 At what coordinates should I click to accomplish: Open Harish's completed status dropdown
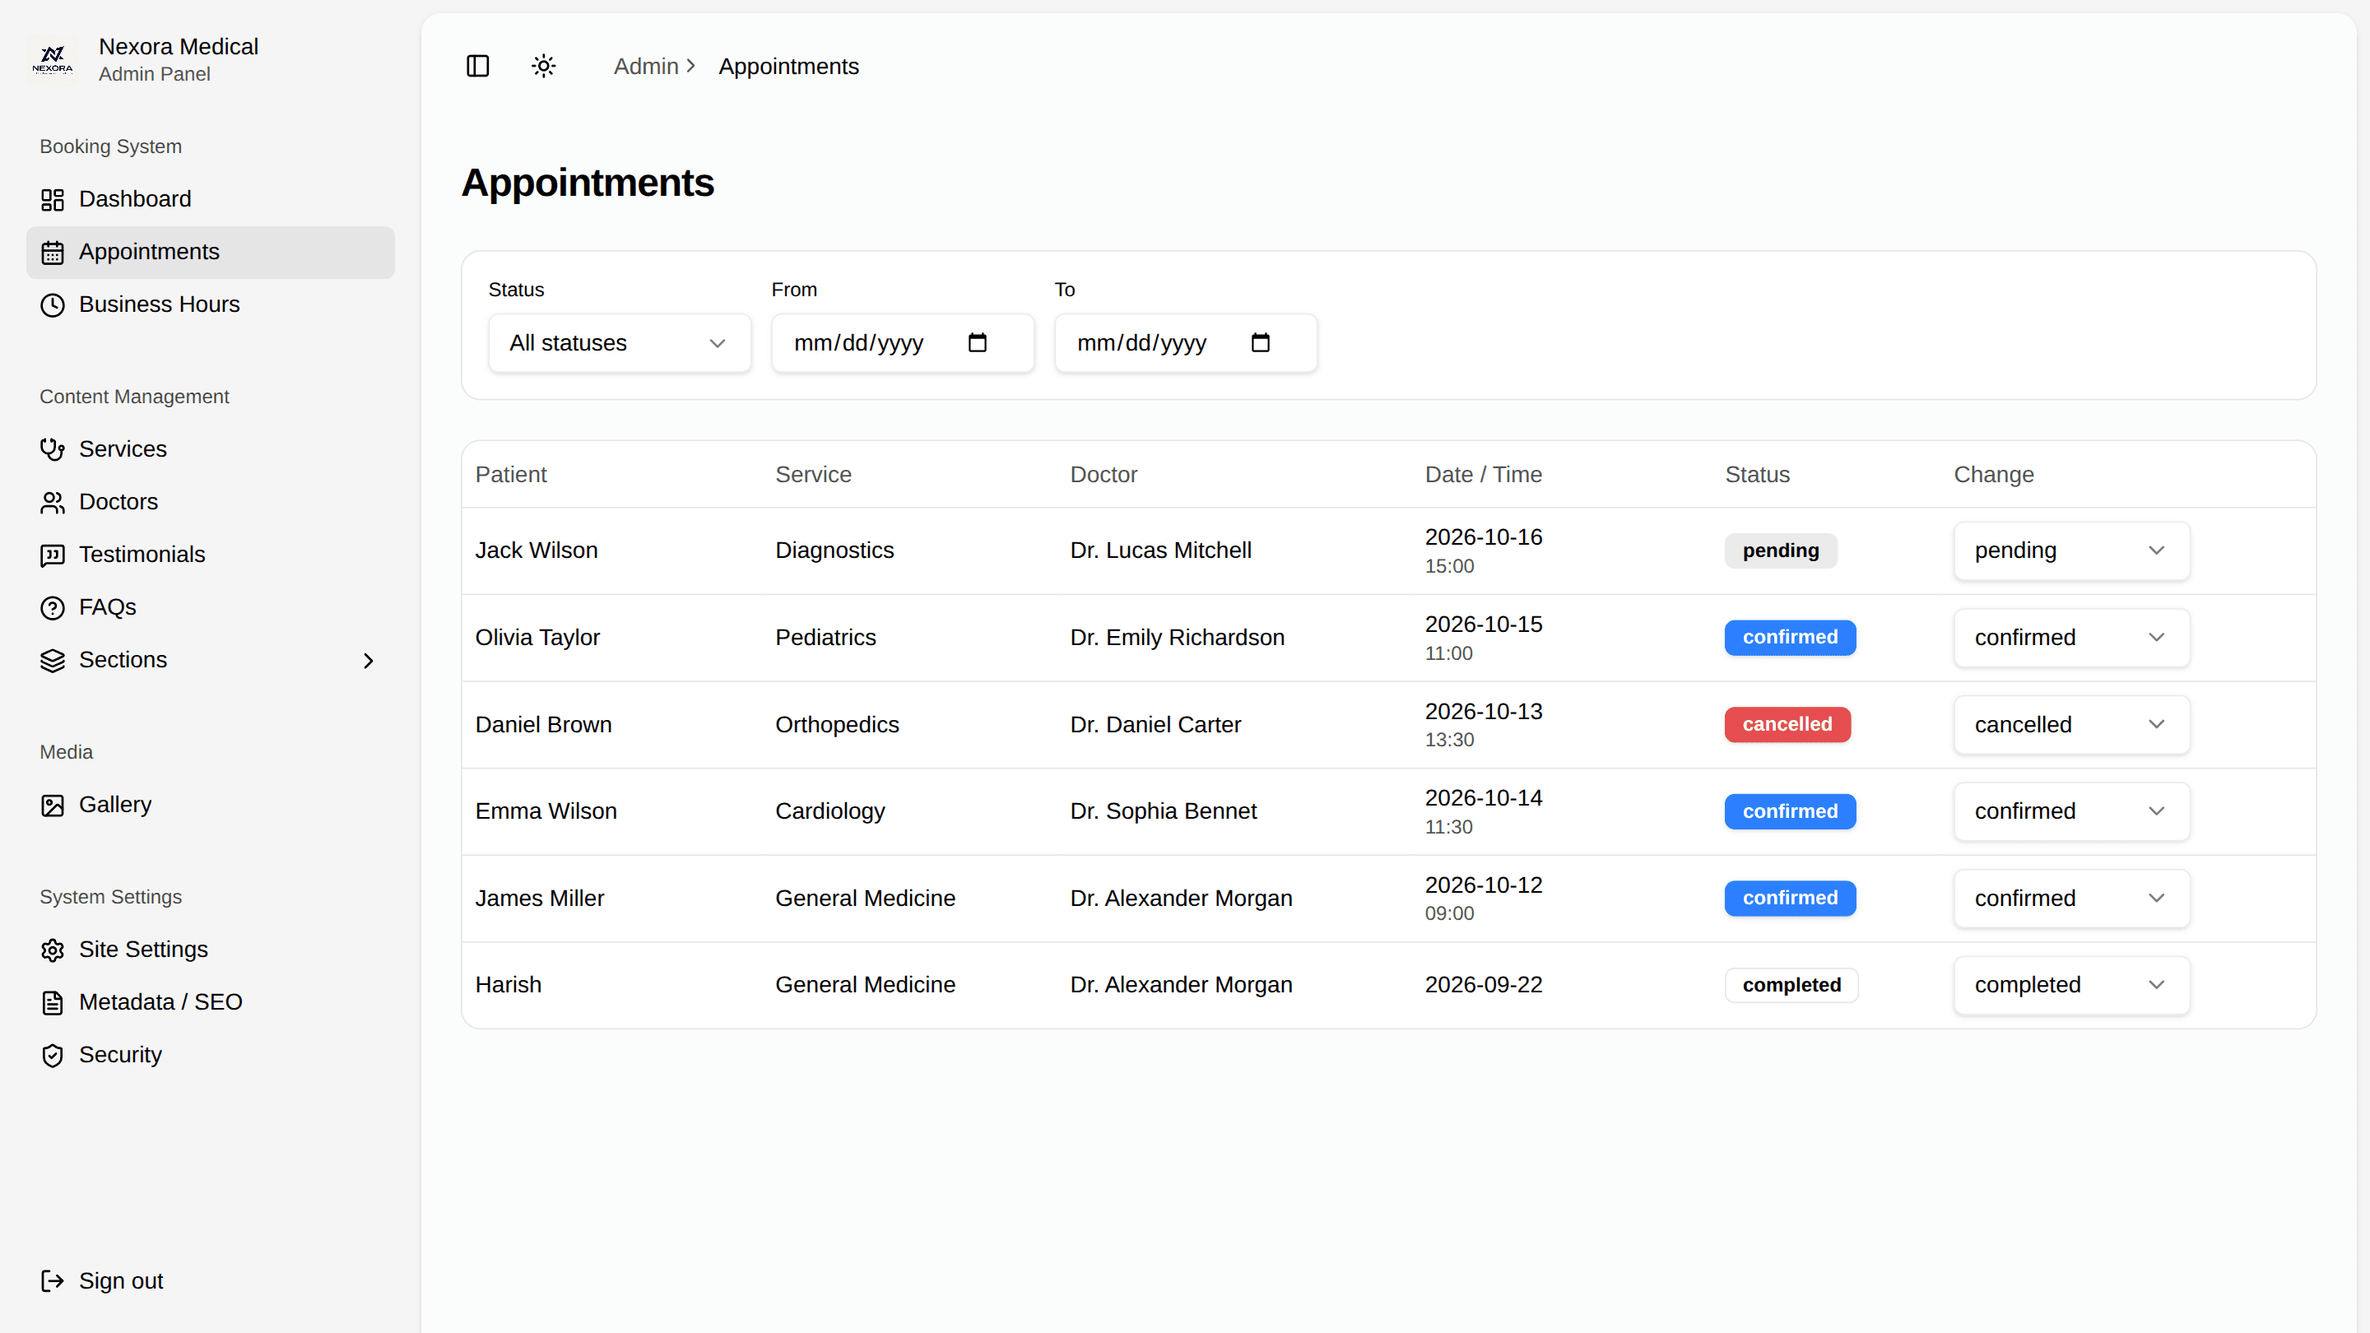[x=2072, y=984]
